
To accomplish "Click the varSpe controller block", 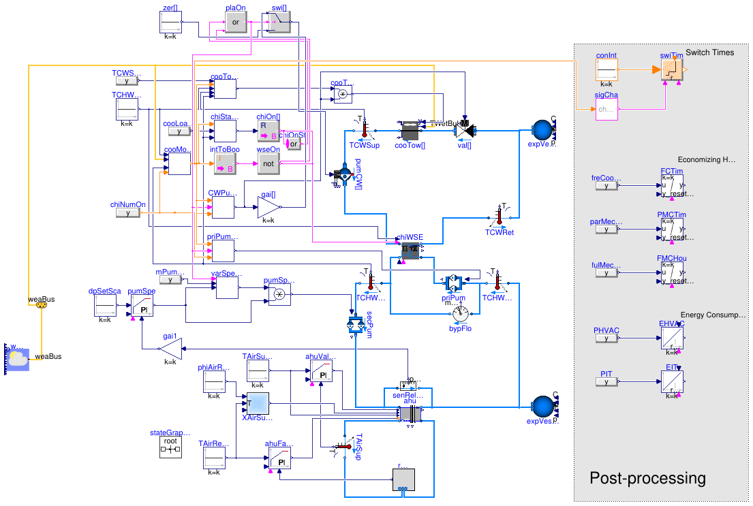I will pos(227,288).
